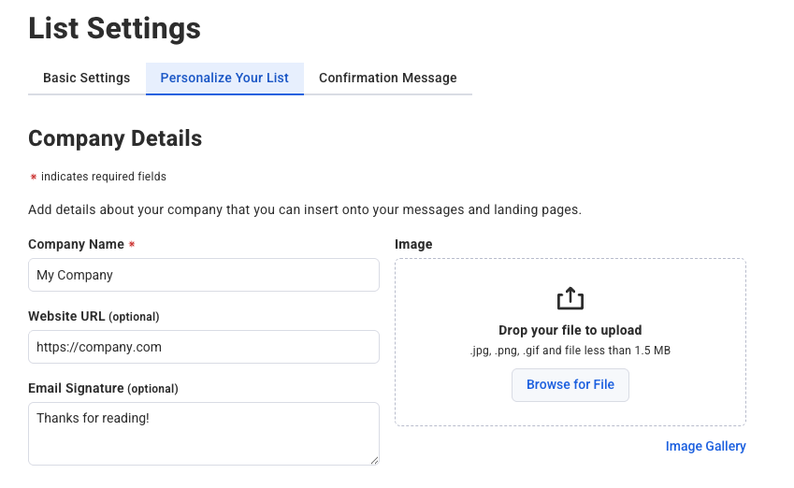This screenshot has width=794, height=488.
Task: Click into the Website URL field
Action: click(x=203, y=347)
